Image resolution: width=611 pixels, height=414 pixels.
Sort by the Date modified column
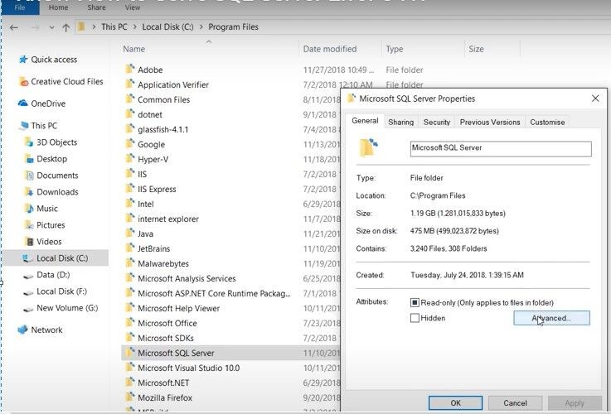[330, 49]
